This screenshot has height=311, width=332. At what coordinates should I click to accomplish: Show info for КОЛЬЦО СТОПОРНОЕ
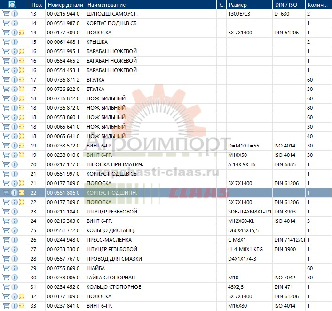tap(15, 287)
